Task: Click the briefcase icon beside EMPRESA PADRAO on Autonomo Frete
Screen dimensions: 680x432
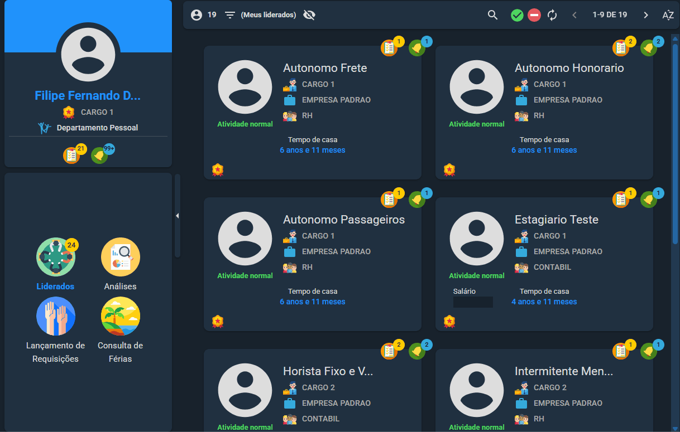Action: (x=290, y=100)
